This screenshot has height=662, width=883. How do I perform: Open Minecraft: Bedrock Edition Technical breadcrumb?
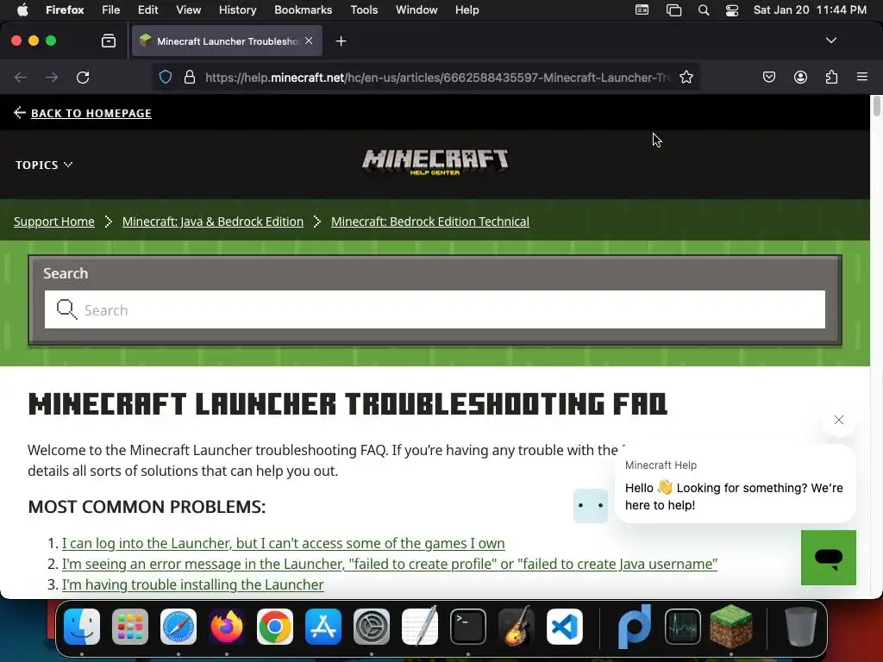(430, 222)
